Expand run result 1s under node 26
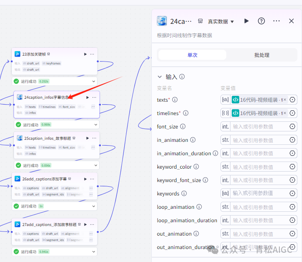 point(94,206)
